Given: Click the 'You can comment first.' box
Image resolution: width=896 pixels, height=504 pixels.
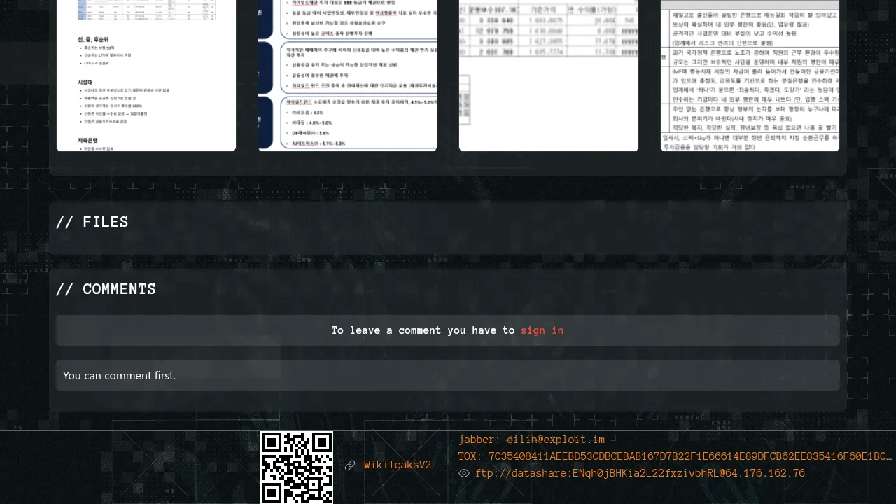Looking at the screenshot, I should point(447,375).
